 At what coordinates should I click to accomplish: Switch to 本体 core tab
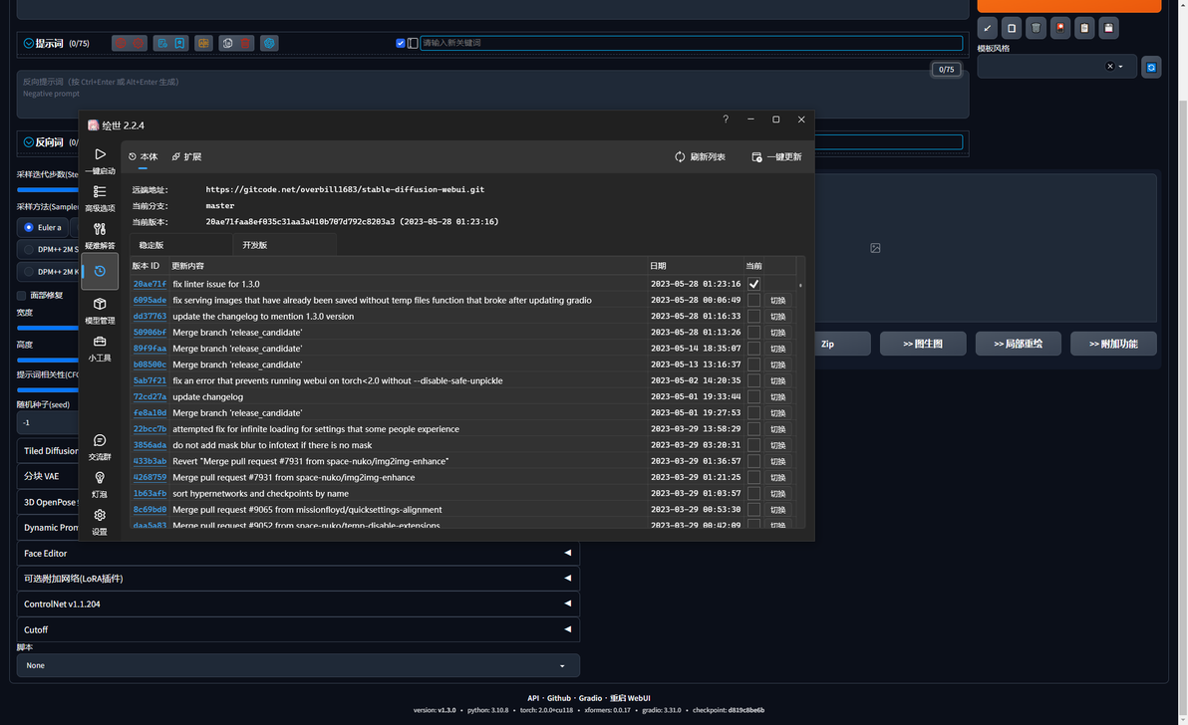pyautogui.click(x=144, y=156)
